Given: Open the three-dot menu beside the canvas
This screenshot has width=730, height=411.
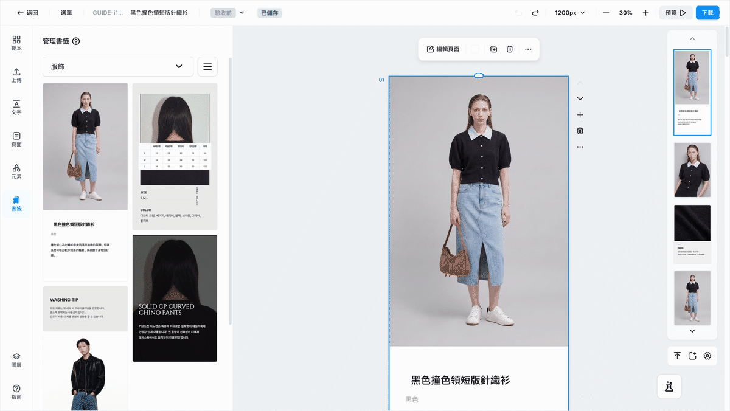Looking at the screenshot, I should 580,147.
